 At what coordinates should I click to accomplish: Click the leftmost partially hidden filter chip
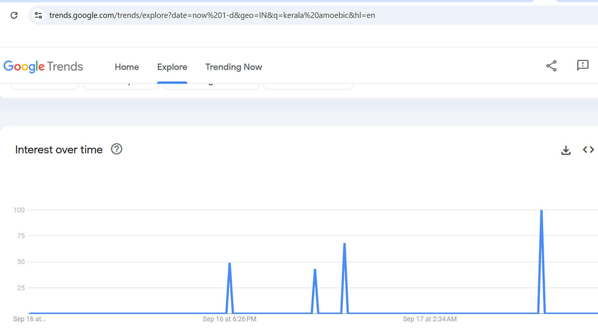45,86
